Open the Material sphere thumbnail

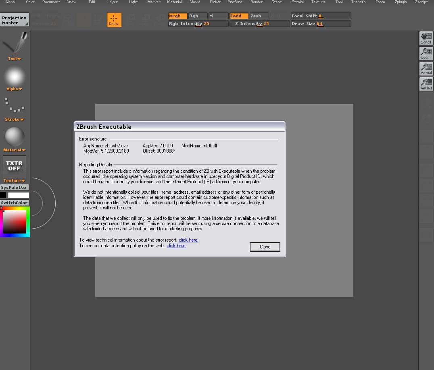click(x=15, y=136)
